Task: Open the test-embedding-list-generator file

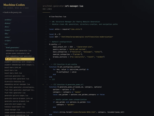Action: point(20,56)
